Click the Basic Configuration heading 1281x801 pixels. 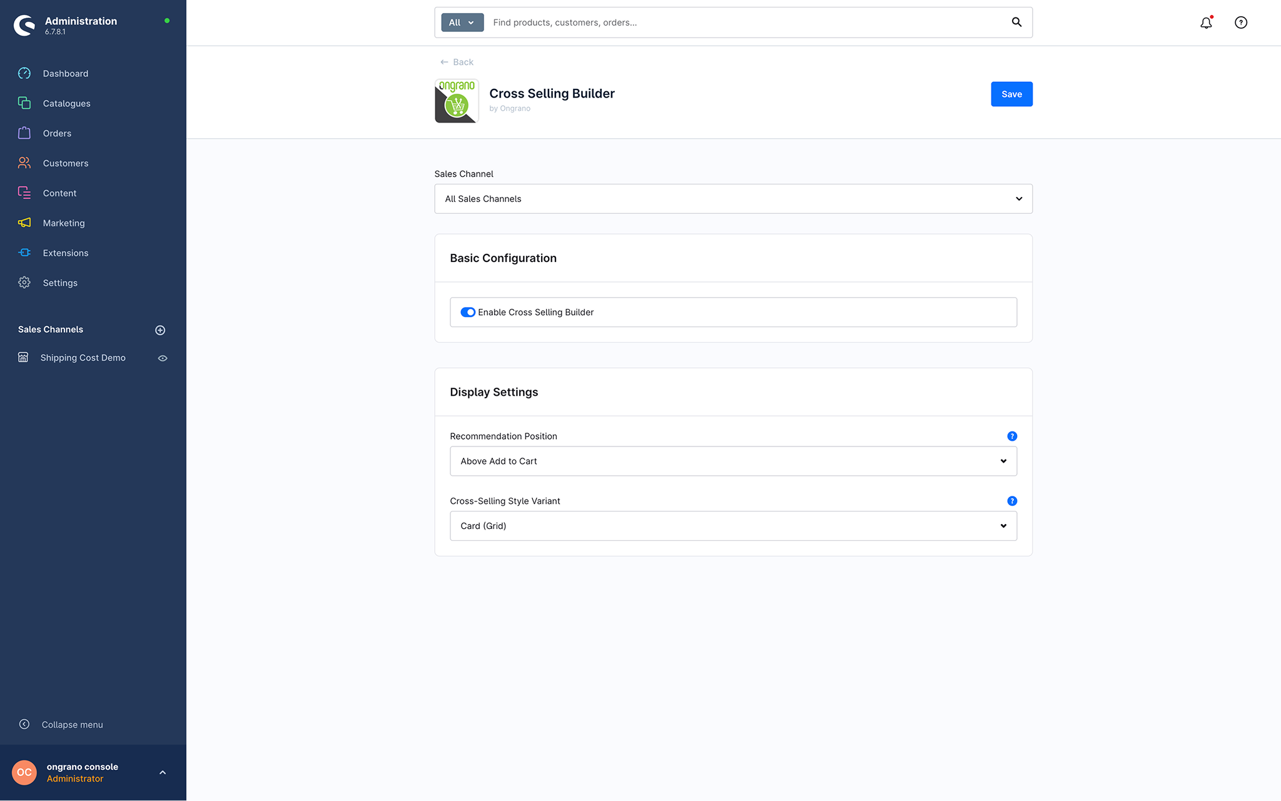tap(503, 258)
